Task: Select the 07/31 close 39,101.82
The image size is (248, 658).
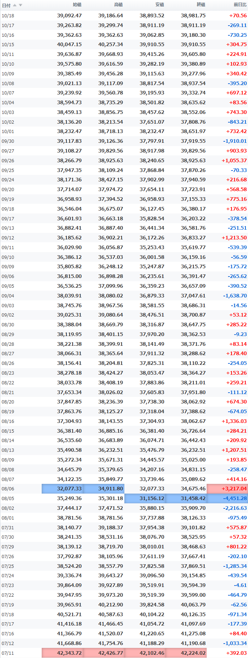Action: tap(193, 527)
